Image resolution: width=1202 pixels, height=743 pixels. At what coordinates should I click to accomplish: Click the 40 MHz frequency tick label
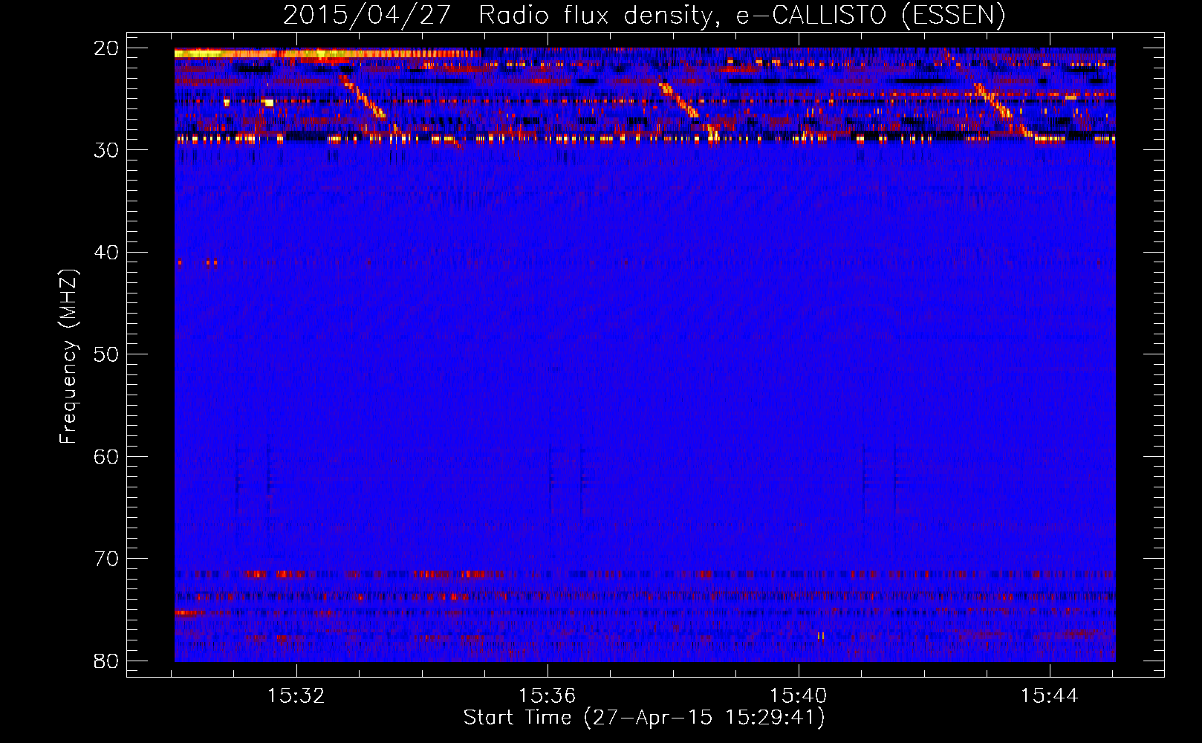(x=106, y=252)
